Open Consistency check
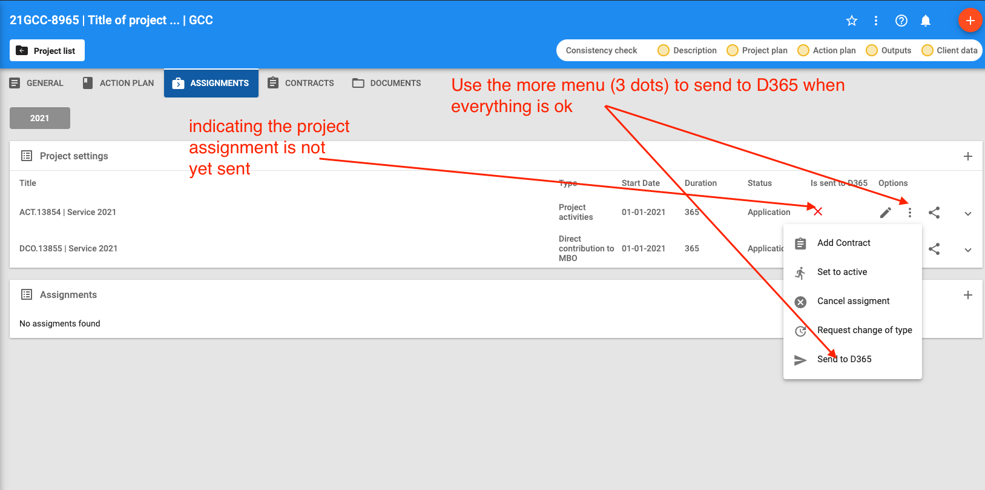 pyautogui.click(x=601, y=50)
